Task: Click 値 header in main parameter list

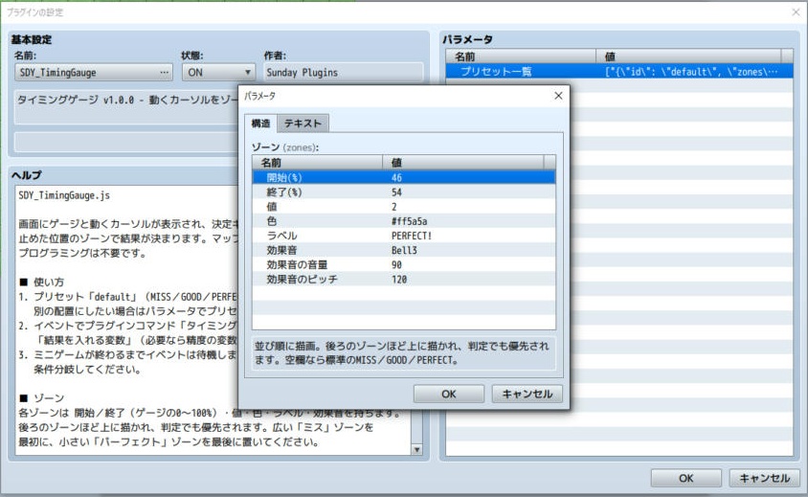Action: [x=688, y=56]
